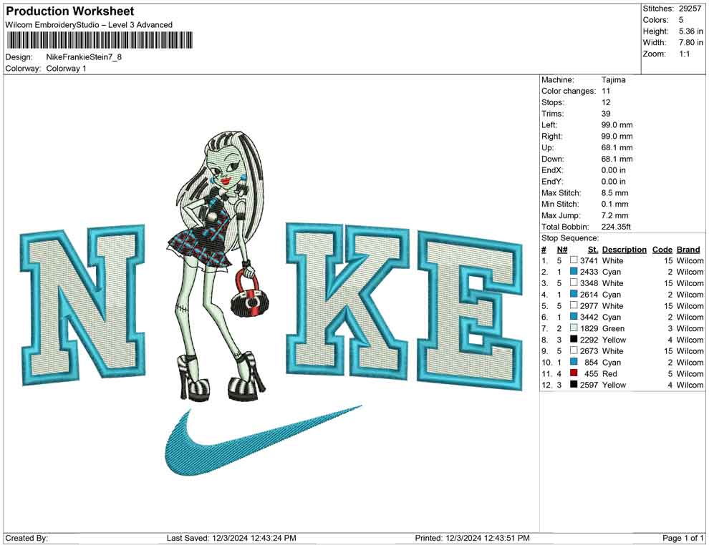Click the design name 'NikeFrankieStein7_8'

84,57
